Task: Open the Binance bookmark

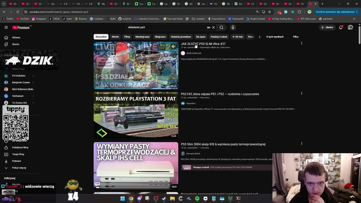Action: point(81,19)
